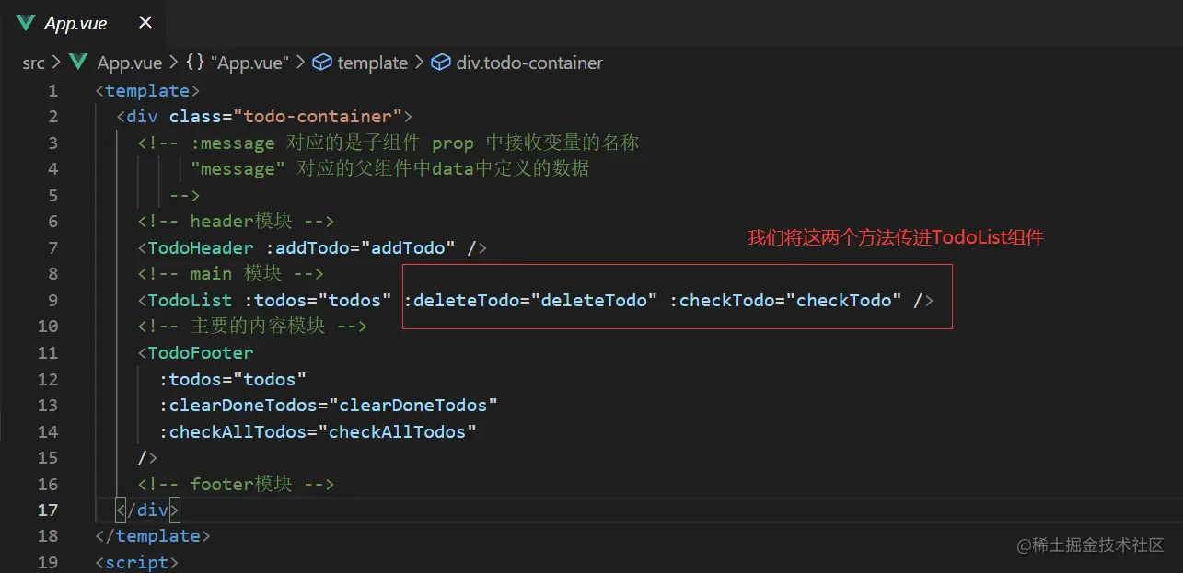This screenshot has height=573, width=1183.
Task: Click the main 模块 comment
Action: (x=230, y=273)
